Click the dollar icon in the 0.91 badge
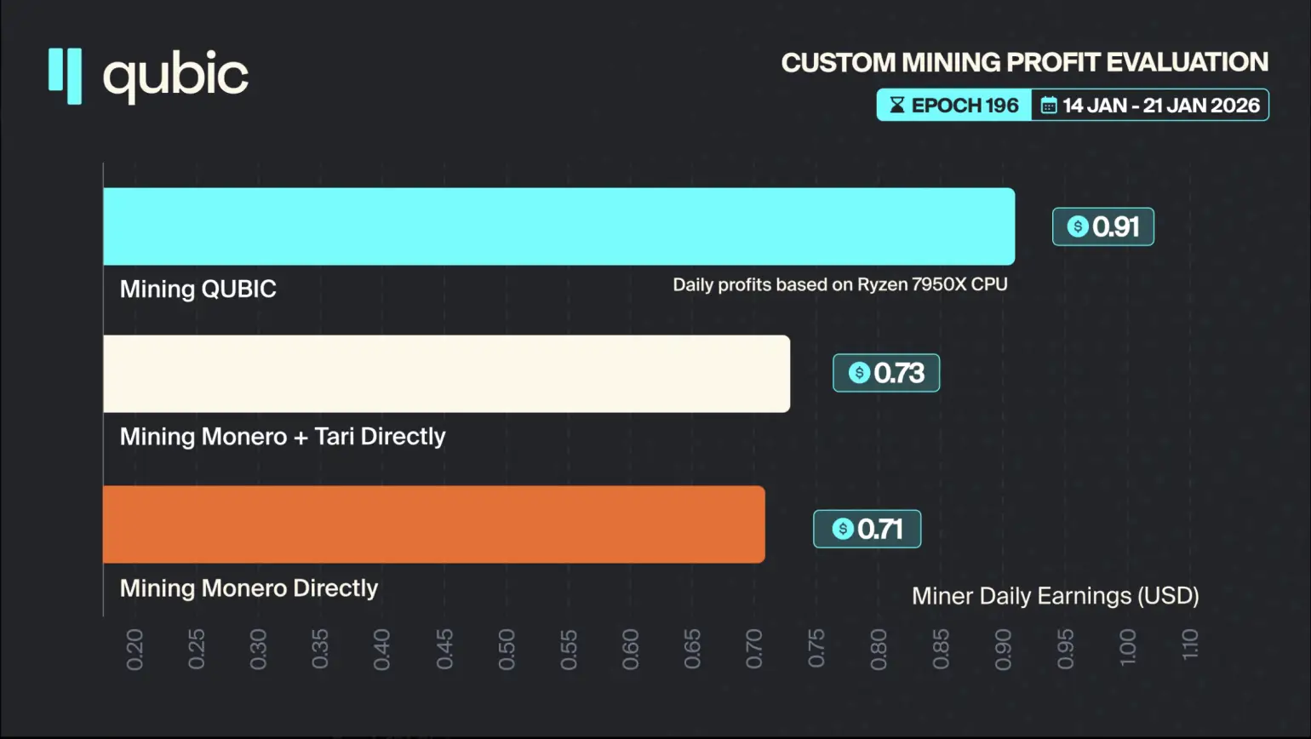 (x=1078, y=226)
